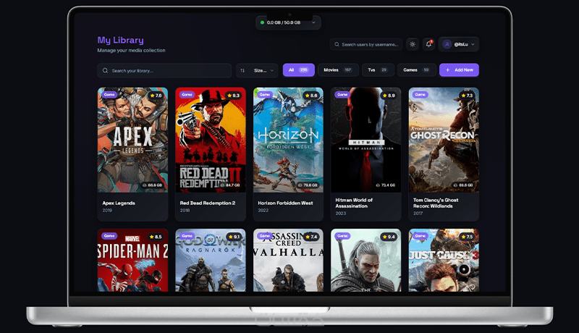Open the Hitman World of Assassination poster
Screen dimensions: 579x333
coord(366,140)
